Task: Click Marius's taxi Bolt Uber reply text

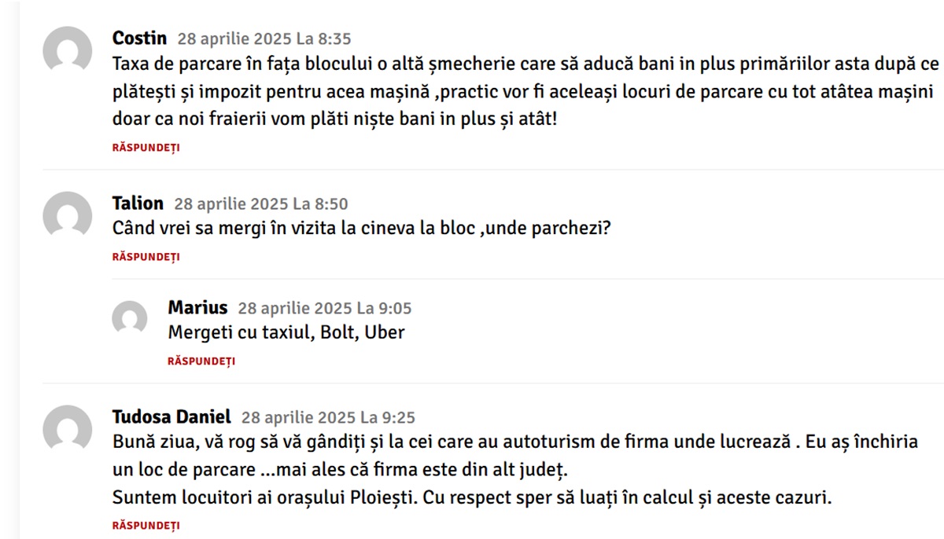Action: (x=286, y=333)
